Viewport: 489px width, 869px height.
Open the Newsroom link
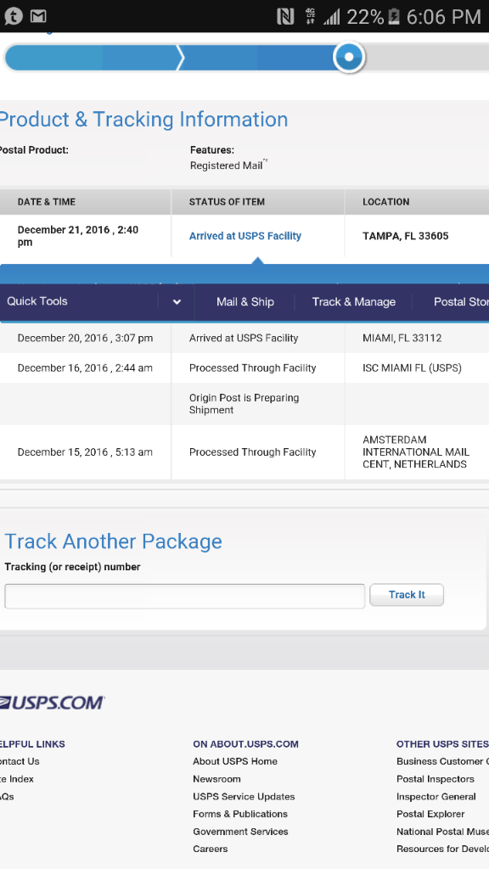(x=216, y=779)
